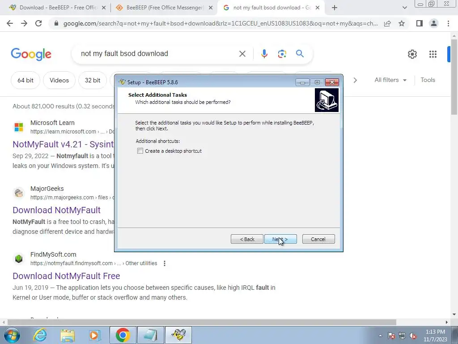Click the FindMySoft.com site icon
Viewport: 458px width, 344px height.
click(x=19, y=259)
